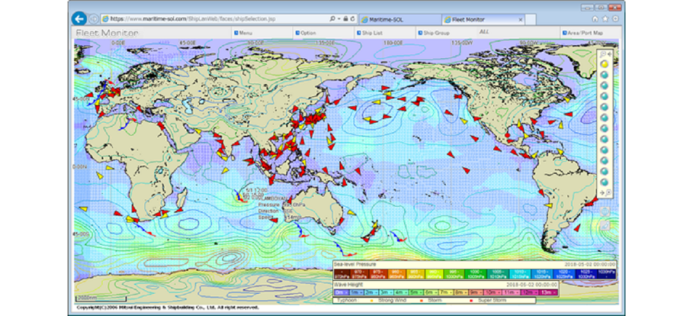
Task: Open the Menu item in Fleet Monitor toolbar
Action: coord(245,33)
